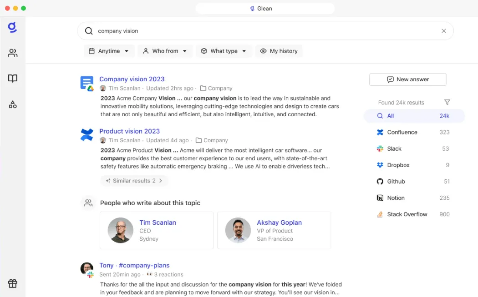Click Company folder icon under Company vision 2023
The image size is (478, 297).
click(x=203, y=88)
